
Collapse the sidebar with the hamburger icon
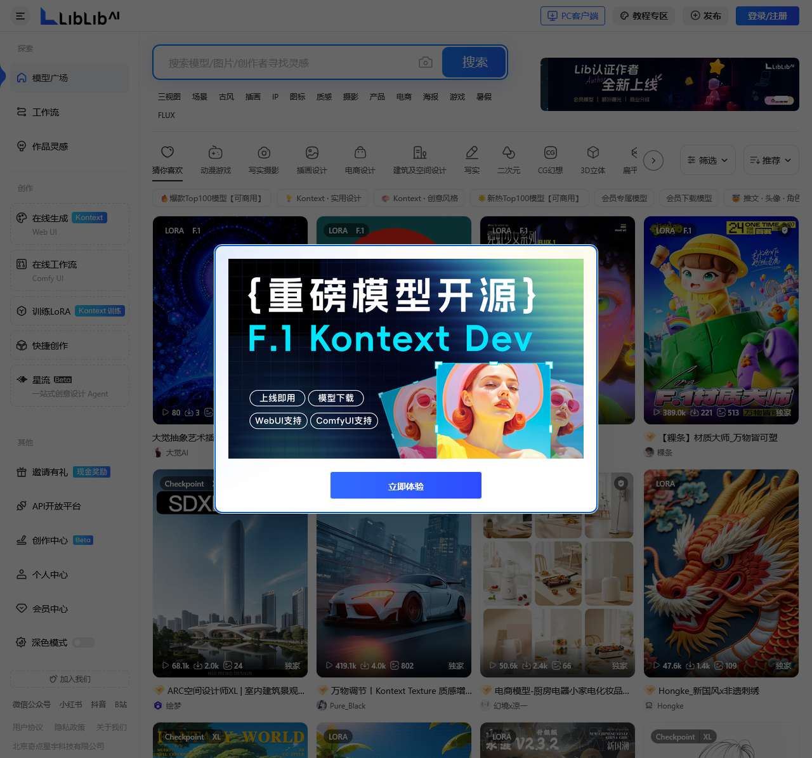(20, 16)
